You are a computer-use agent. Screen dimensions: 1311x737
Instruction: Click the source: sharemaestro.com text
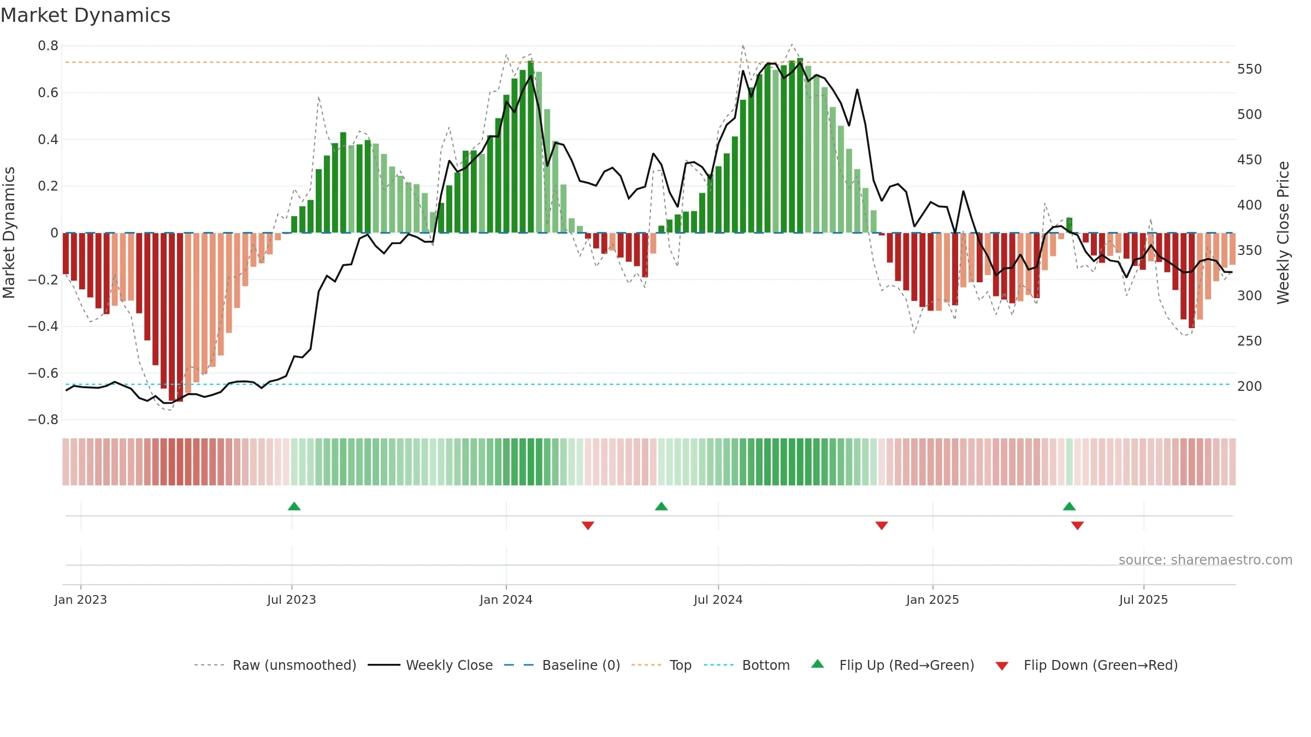tap(1206, 560)
